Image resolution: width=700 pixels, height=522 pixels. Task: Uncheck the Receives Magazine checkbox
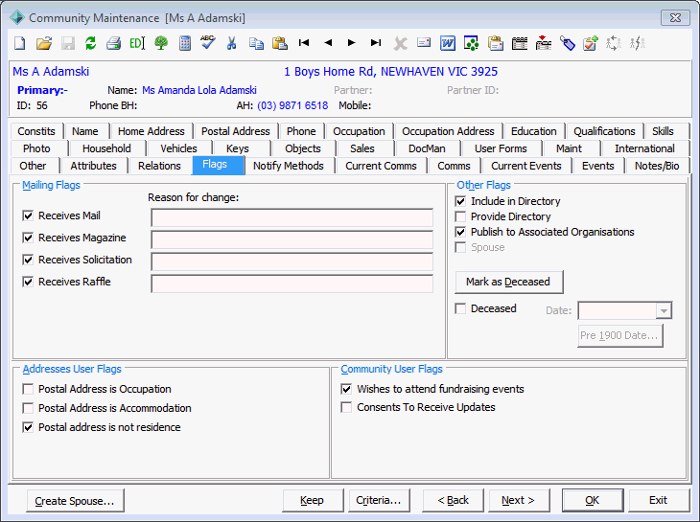(28, 238)
